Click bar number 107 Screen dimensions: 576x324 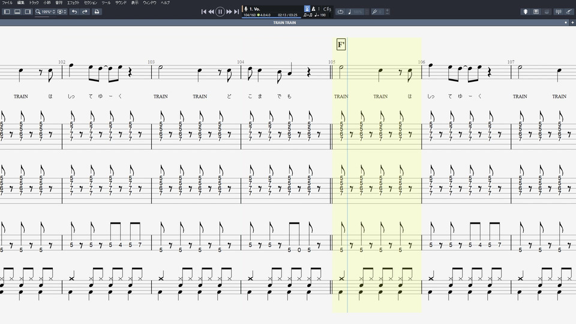511,62
